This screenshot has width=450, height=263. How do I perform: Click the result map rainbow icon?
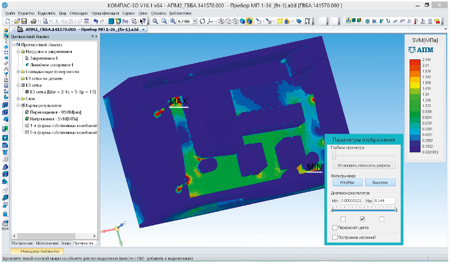[x=359, y=21]
